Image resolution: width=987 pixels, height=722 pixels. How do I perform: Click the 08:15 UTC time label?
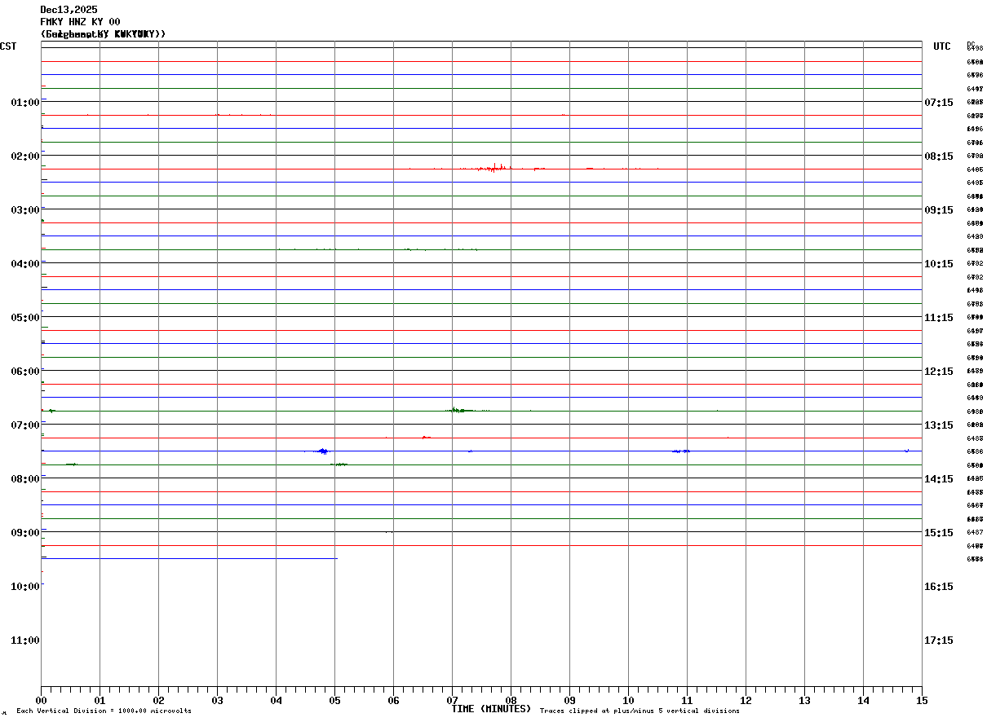939,156
